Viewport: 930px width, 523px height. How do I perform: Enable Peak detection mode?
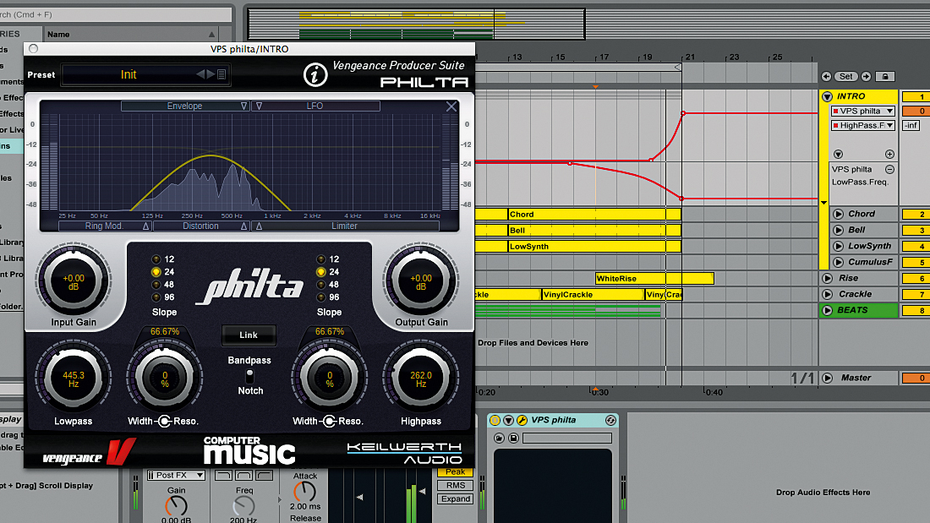pos(456,472)
